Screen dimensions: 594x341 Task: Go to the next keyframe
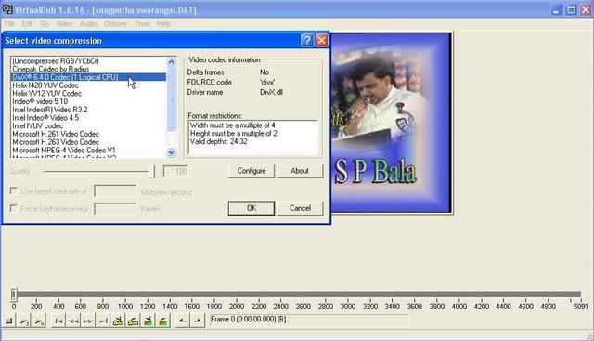(133, 321)
